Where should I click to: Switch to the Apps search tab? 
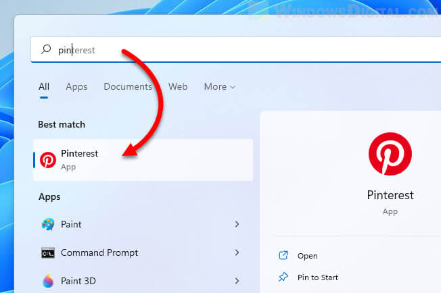[76, 87]
